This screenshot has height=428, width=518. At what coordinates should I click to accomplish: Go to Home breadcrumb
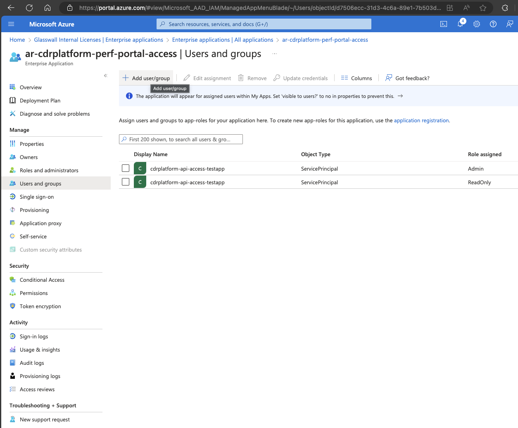pyautogui.click(x=17, y=40)
